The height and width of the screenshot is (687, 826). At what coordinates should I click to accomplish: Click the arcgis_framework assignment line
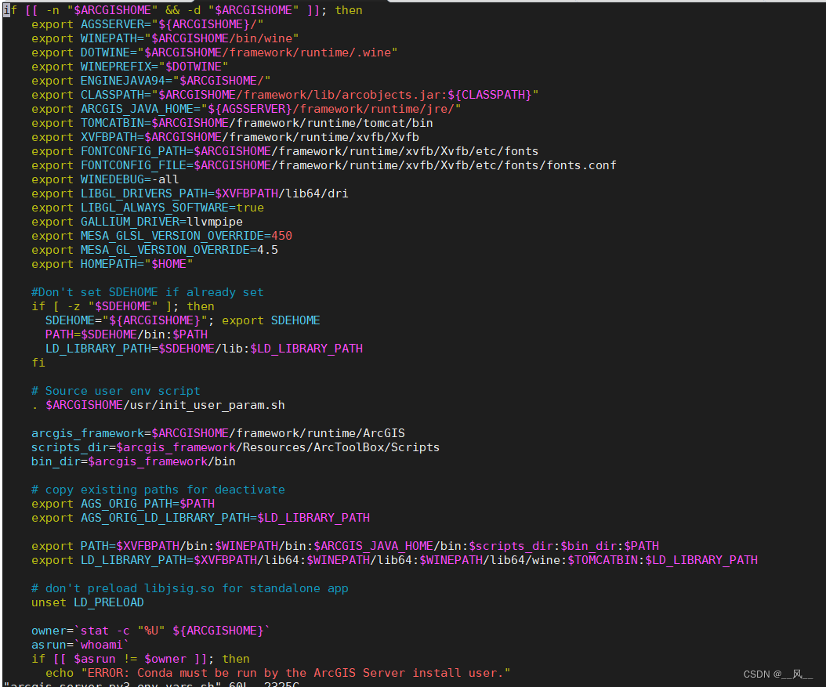pyautogui.click(x=218, y=434)
